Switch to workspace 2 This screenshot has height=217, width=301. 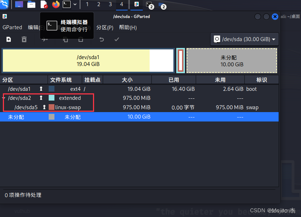pos(99,4)
